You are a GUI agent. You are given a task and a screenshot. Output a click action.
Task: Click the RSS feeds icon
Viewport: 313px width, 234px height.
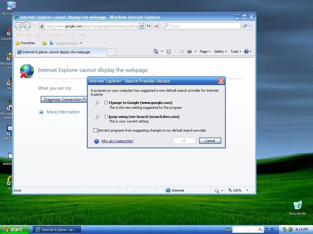169,52
